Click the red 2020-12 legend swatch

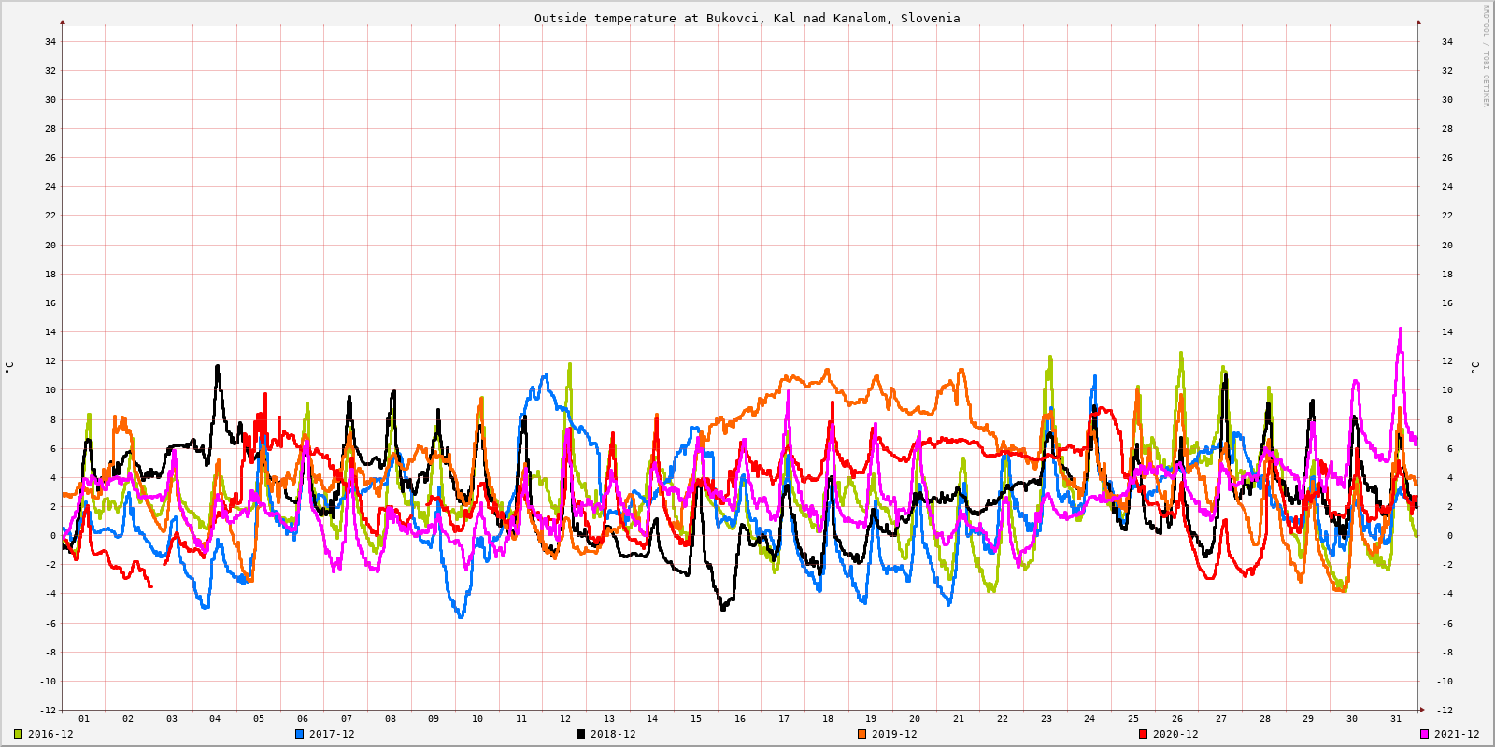click(1143, 734)
